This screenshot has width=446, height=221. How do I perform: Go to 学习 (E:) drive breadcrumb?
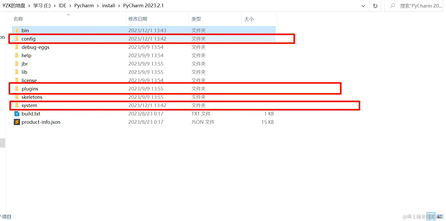42,6
